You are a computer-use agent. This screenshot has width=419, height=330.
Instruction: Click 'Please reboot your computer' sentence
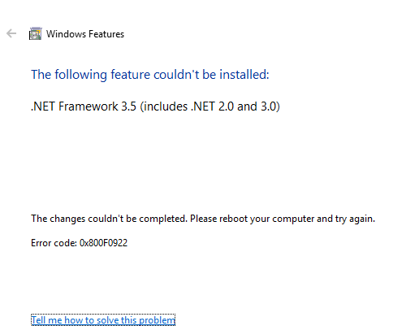pyautogui.click(x=252, y=219)
